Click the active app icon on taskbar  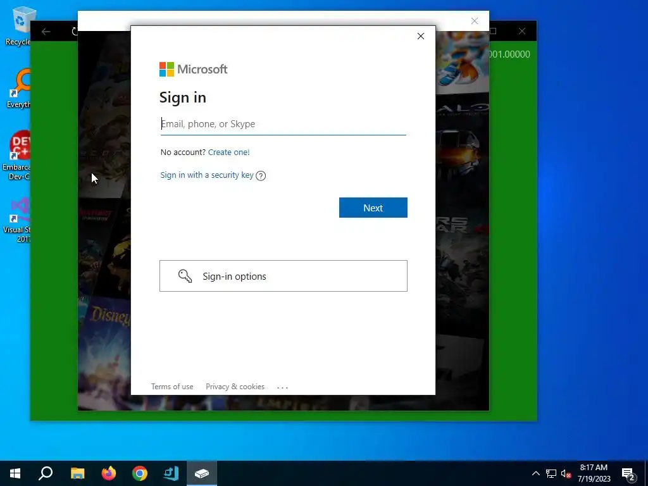click(x=202, y=473)
